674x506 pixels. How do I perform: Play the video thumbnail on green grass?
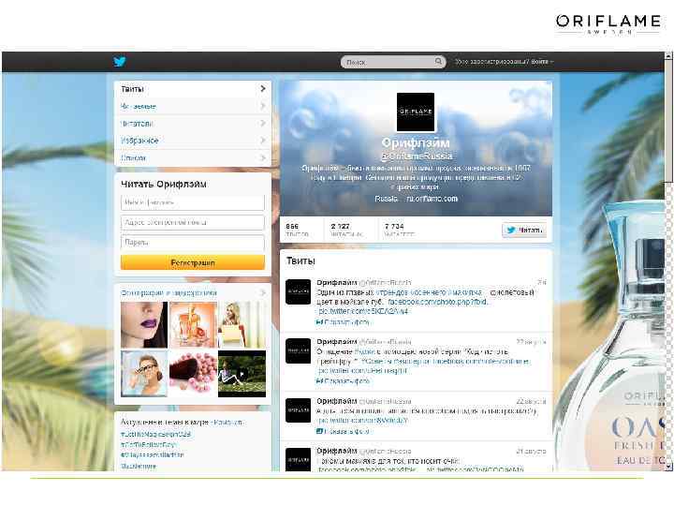click(x=242, y=374)
